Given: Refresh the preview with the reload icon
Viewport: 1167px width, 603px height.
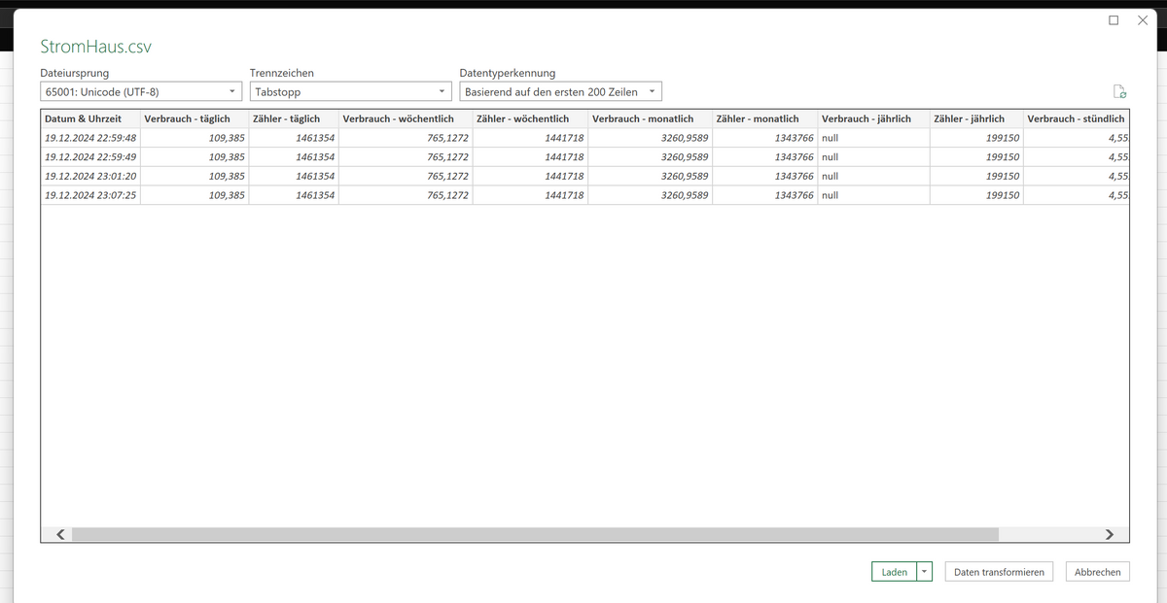Looking at the screenshot, I should 1119,92.
